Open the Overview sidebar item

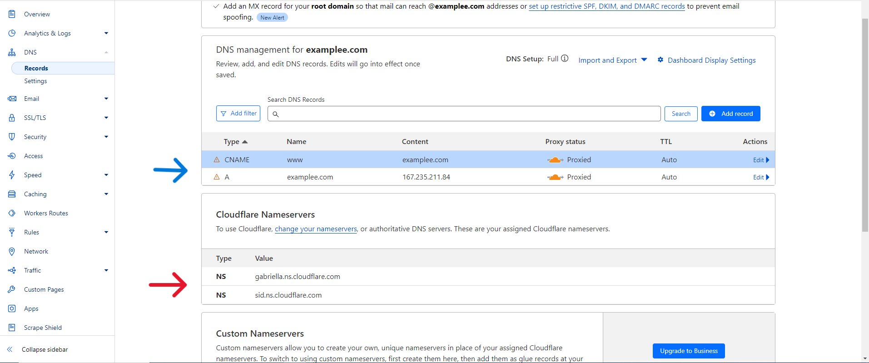tap(37, 14)
